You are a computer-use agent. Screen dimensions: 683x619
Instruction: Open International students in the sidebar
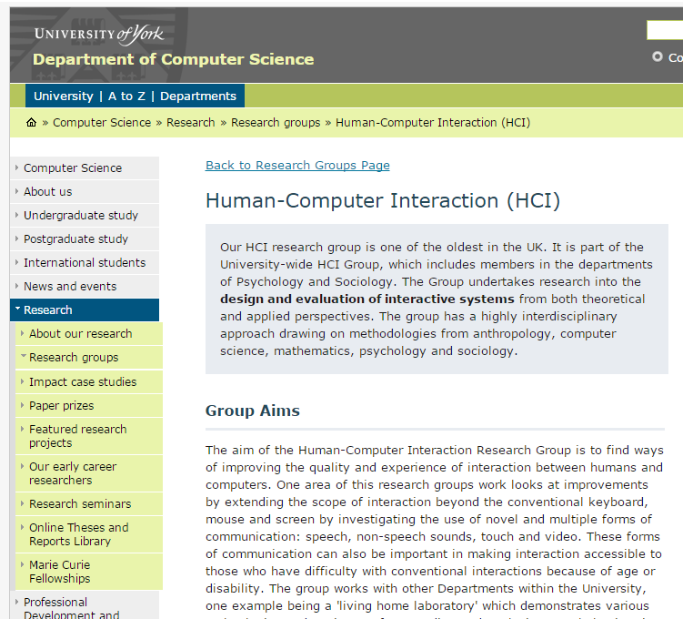click(x=85, y=262)
